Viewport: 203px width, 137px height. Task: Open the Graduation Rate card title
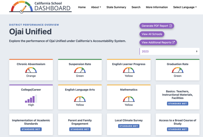pyautogui.click(x=178, y=64)
